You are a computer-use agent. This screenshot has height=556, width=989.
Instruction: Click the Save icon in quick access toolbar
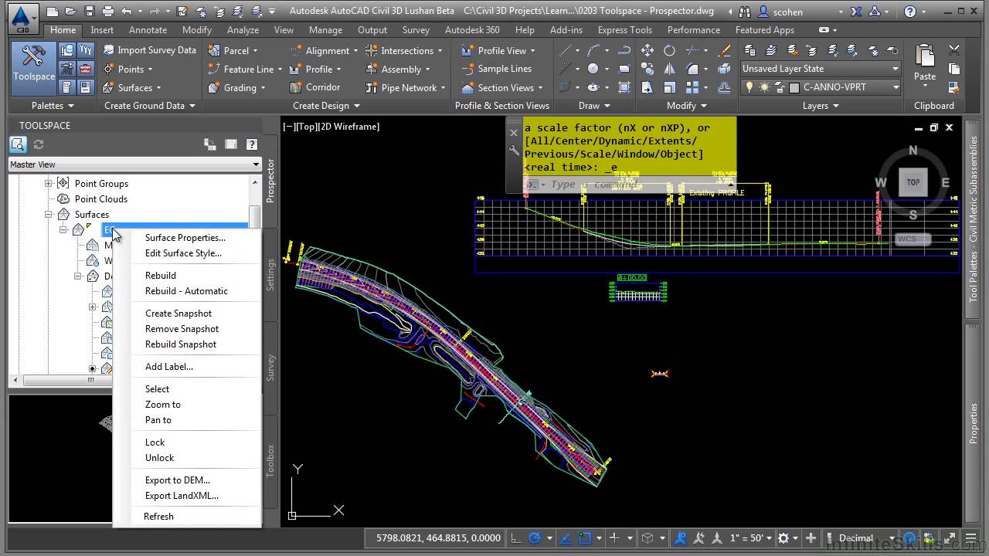pyautogui.click(x=89, y=11)
